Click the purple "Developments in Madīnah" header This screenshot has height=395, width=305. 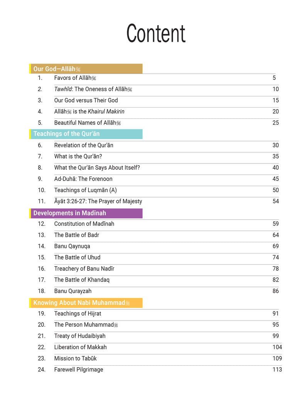pos(69,213)
